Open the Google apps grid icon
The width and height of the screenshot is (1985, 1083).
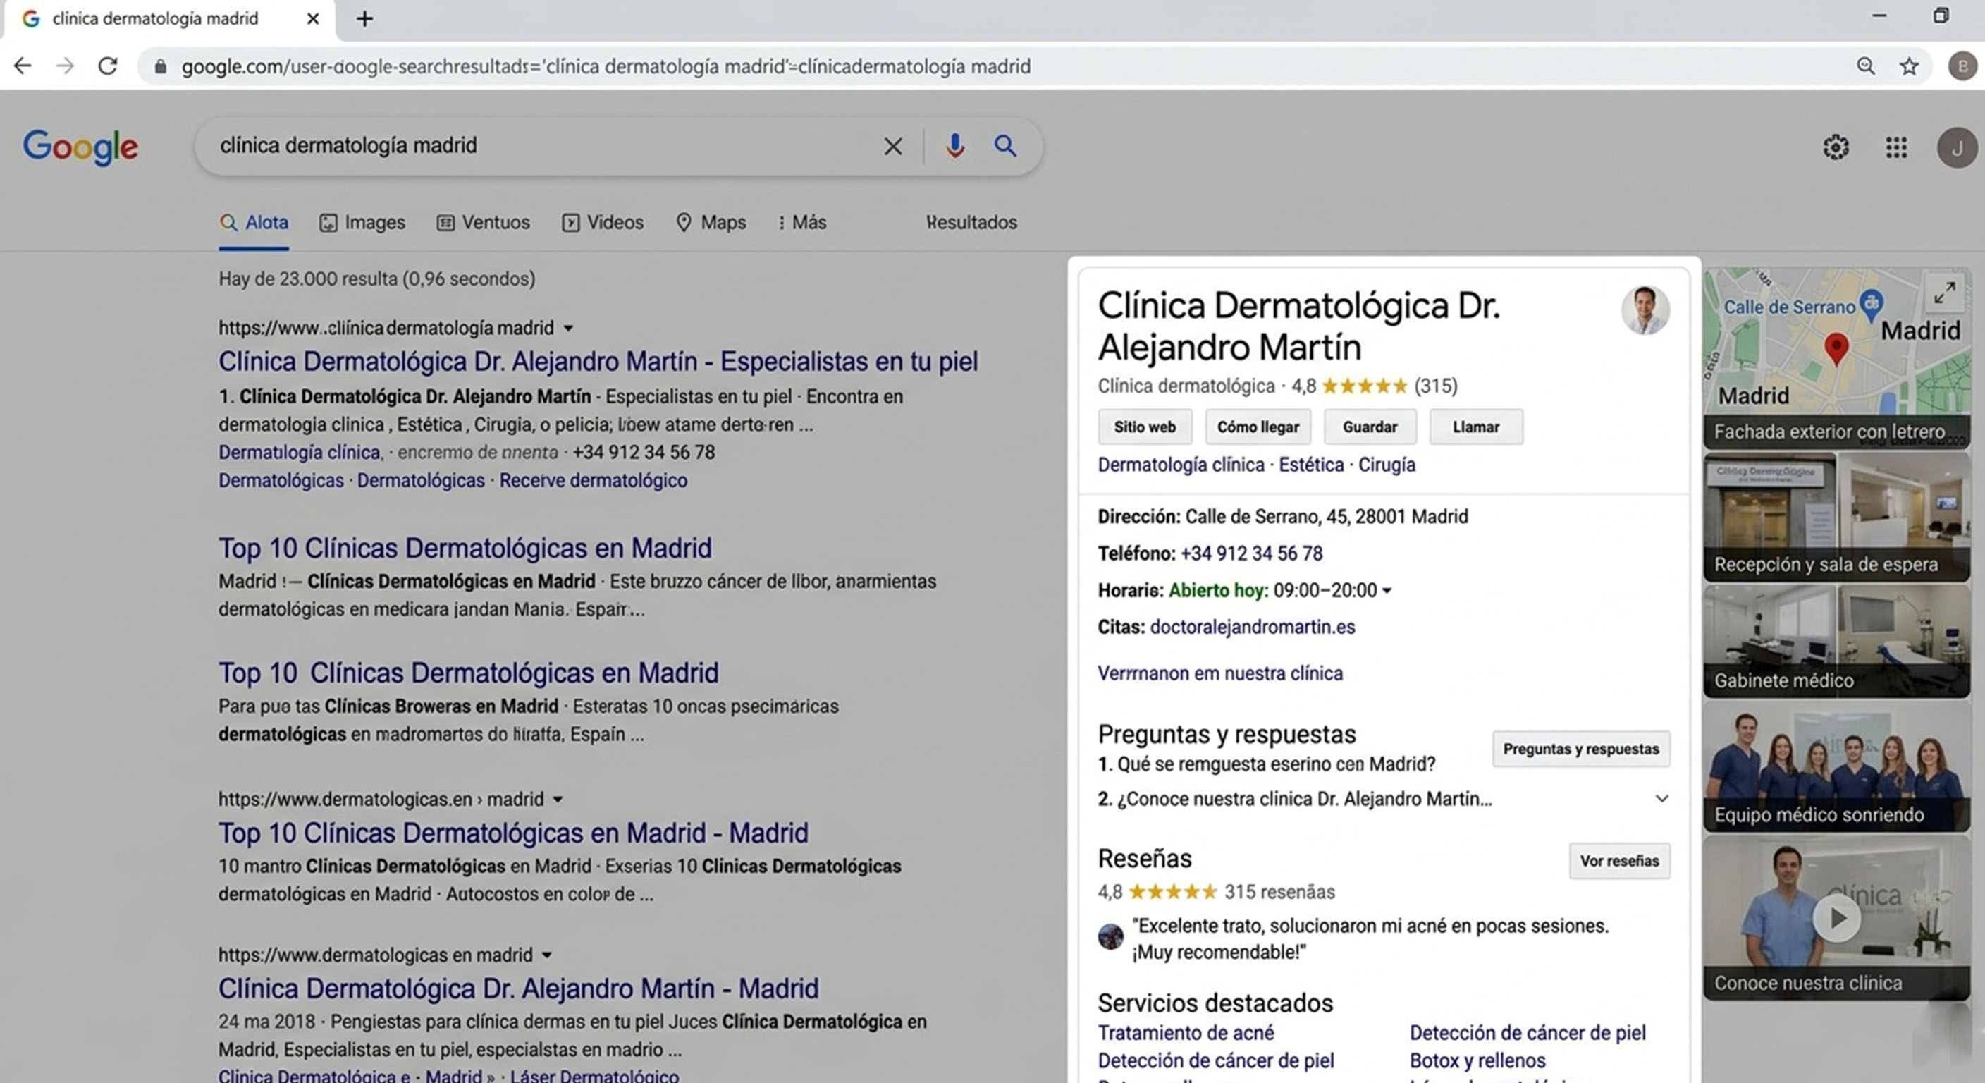tap(1896, 147)
